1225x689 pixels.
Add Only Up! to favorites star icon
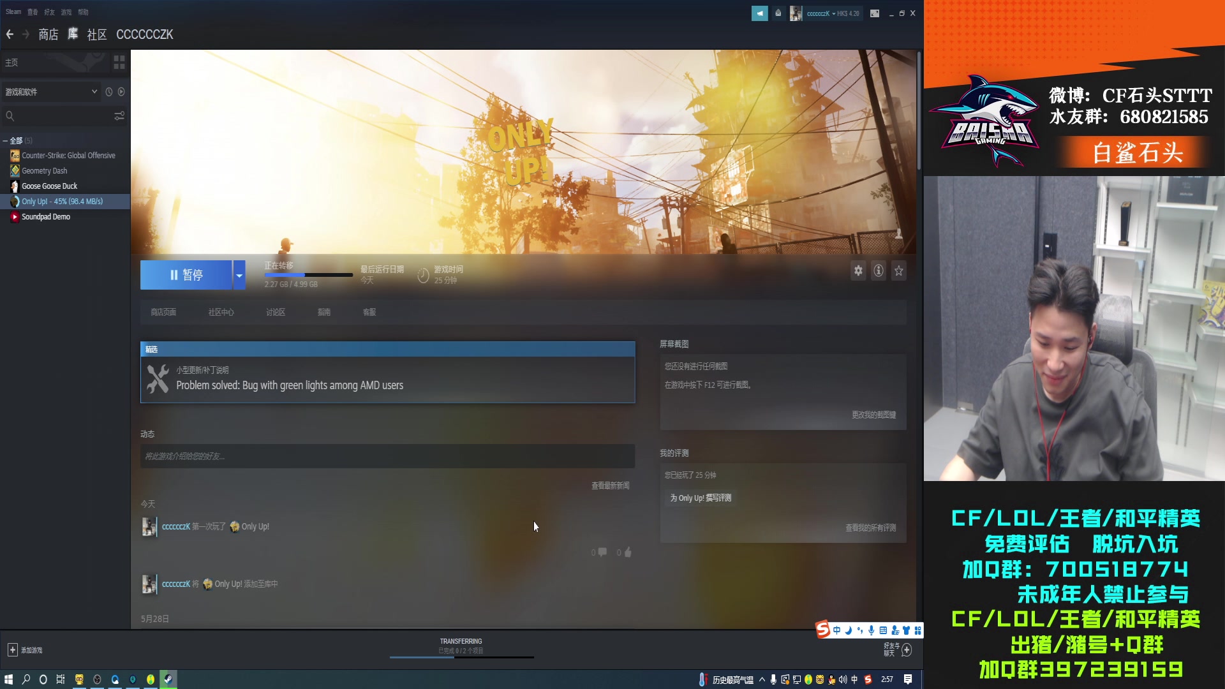coord(899,270)
